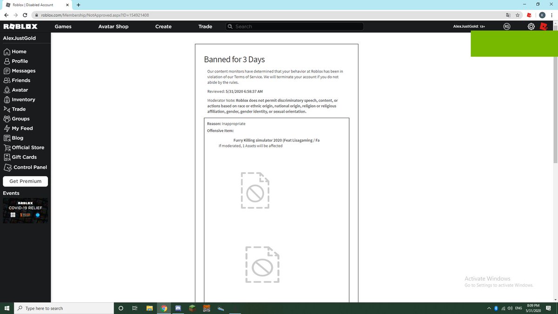Open a new browser tab
Viewport: 558px width, 314px height.
pos(78,5)
